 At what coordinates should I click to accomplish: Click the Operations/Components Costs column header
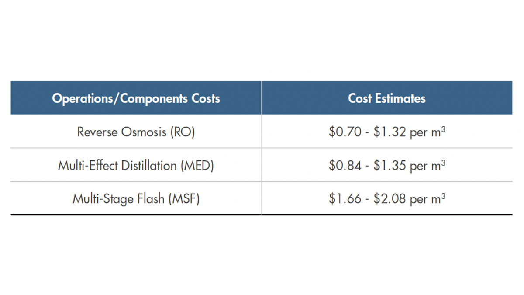(x=136, y=98)
